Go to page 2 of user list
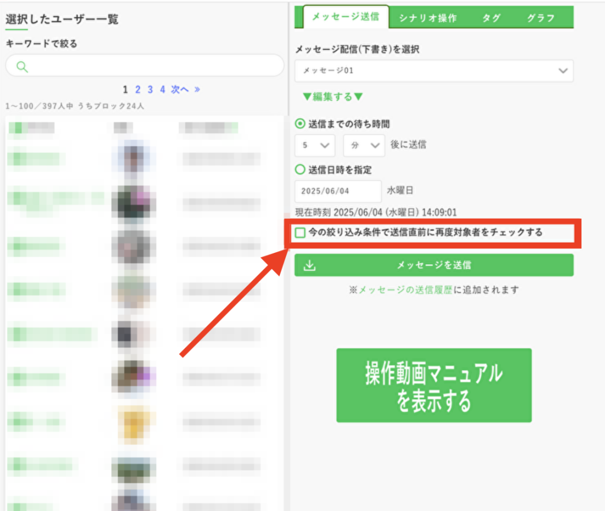Viewport: 605px width, 511px height. (x=138, y=90)
